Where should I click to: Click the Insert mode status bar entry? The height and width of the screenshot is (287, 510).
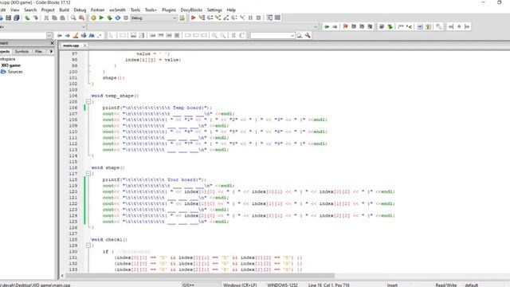[x=392, y=285]
